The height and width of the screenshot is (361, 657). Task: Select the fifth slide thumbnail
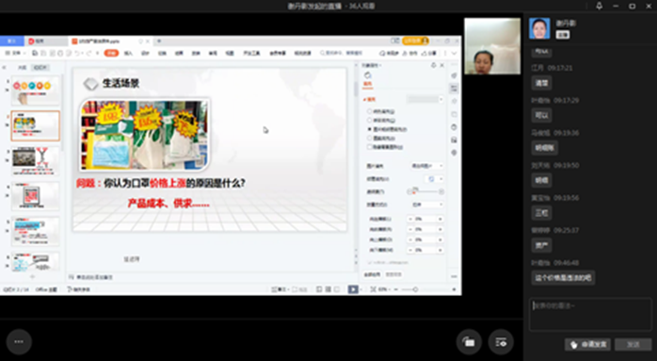(x=35, y=231)
